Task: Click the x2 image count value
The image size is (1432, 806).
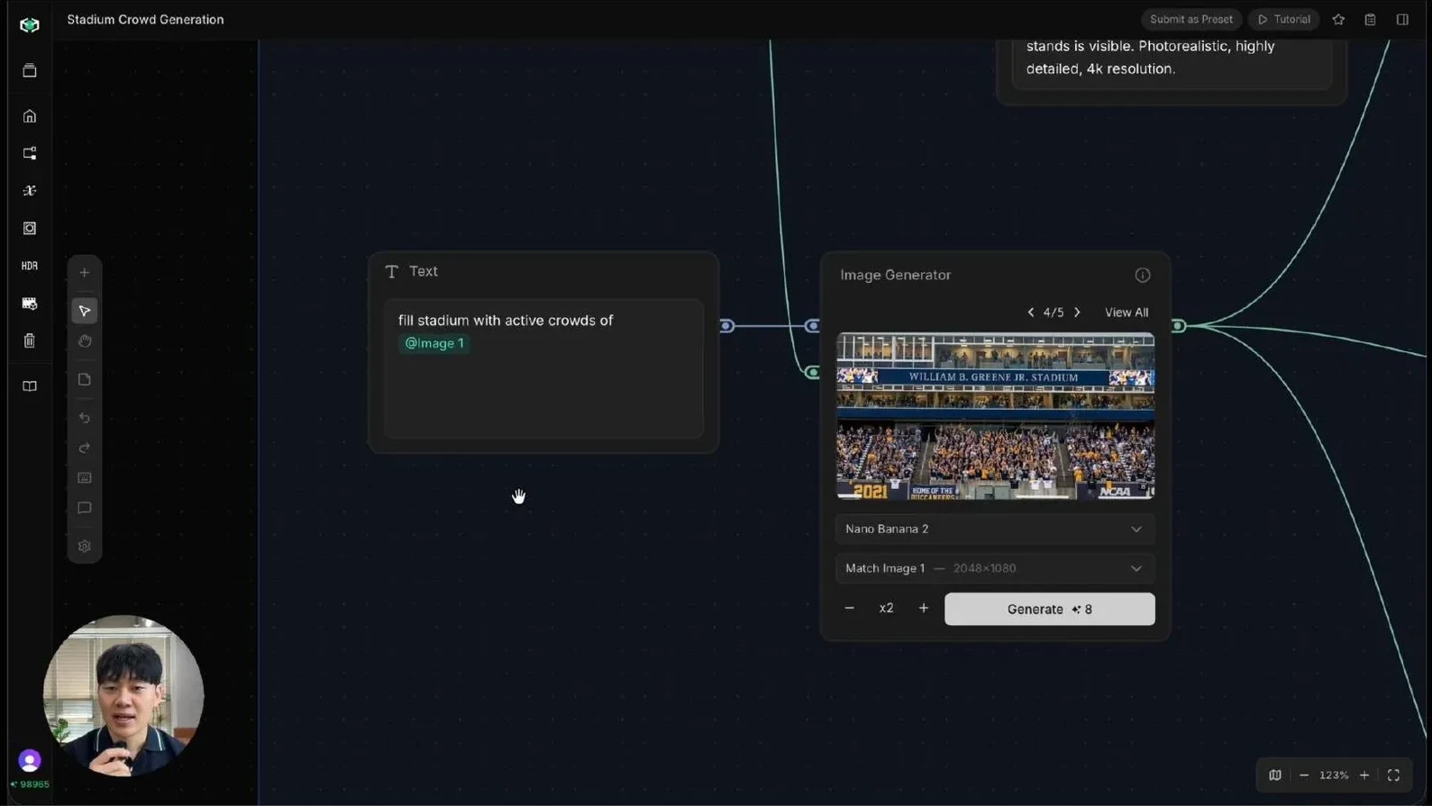Action: point(886,609)
